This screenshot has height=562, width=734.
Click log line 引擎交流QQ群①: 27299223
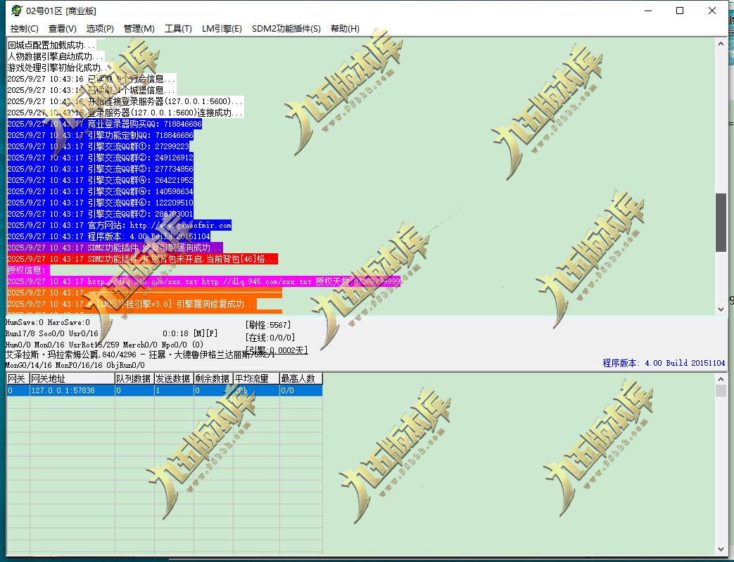(99, 146)
